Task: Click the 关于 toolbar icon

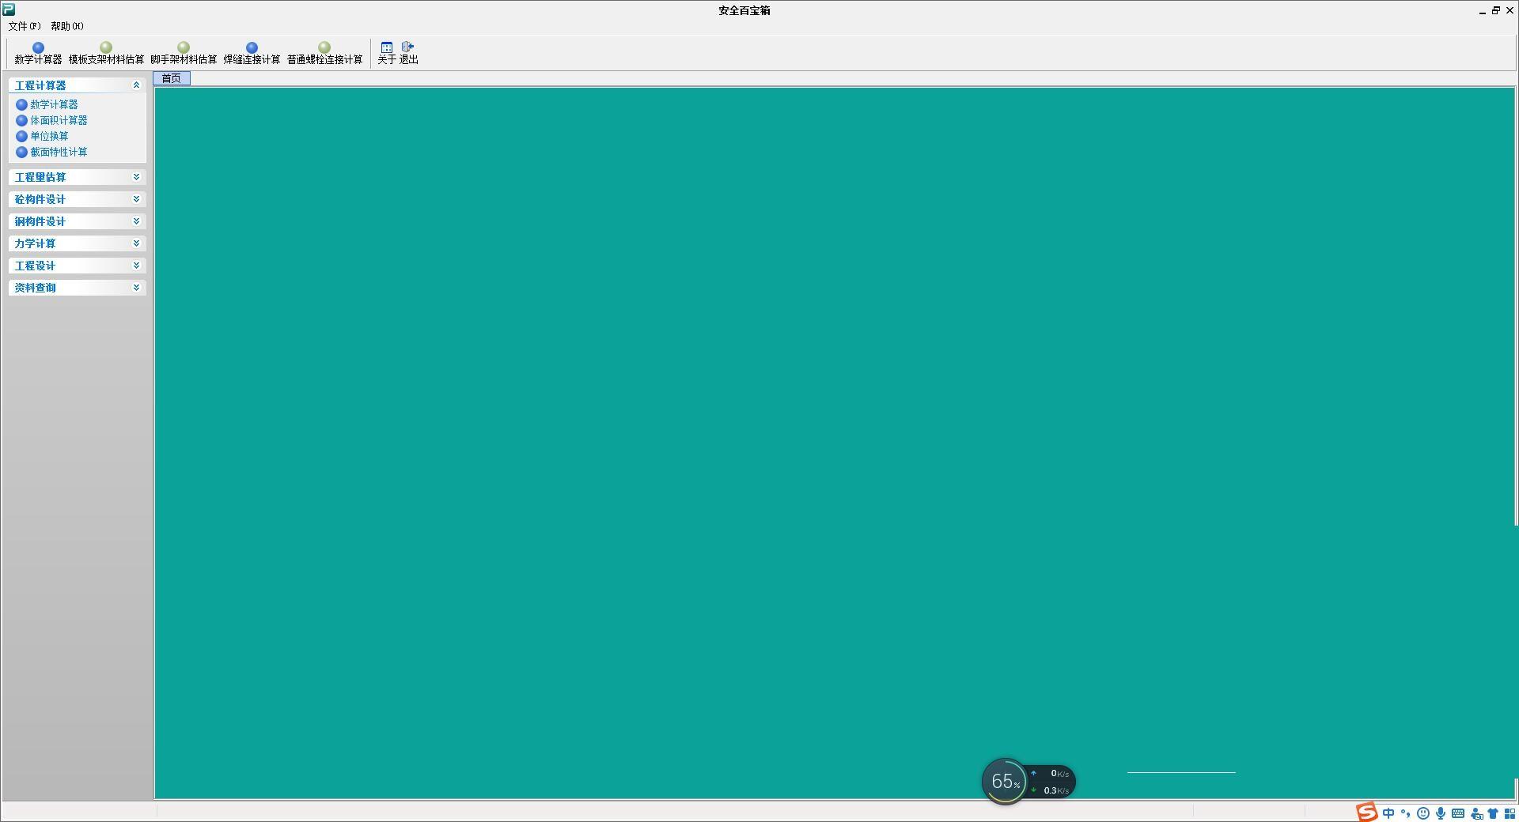Action: click(386, 53)
